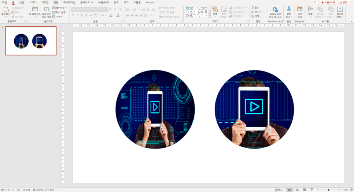Open the 검토 review tab
354x192 pixels.
(x=116, y=3)
